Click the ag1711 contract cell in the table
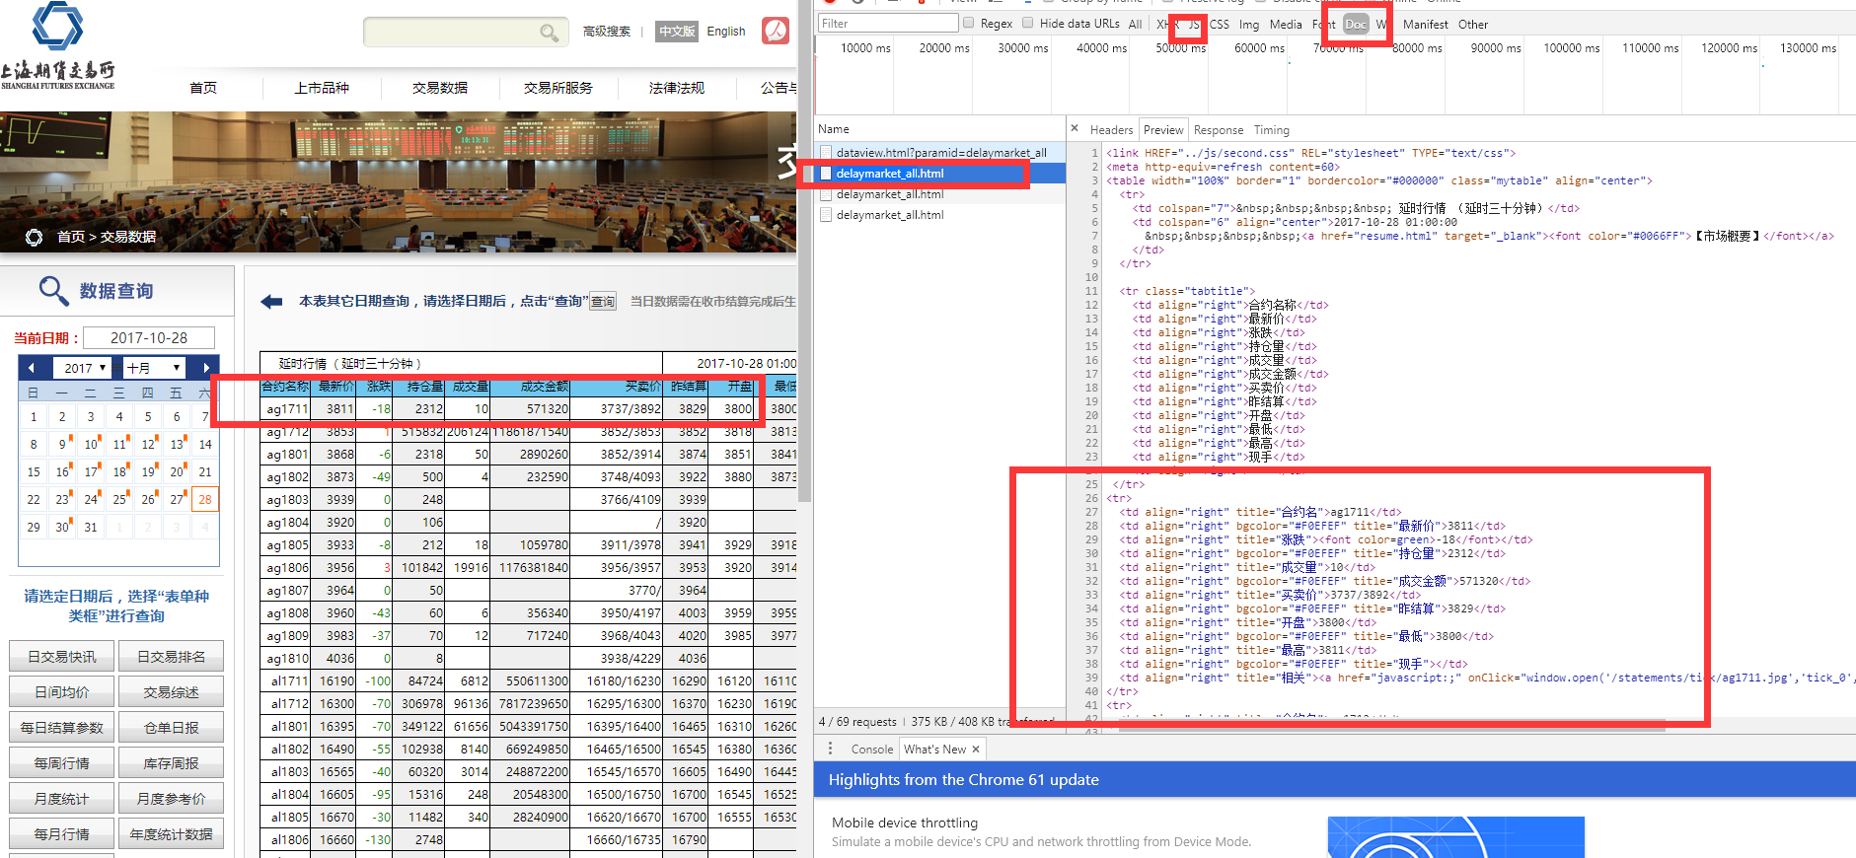The image size is (1856, 858). [x=287, y=409]
